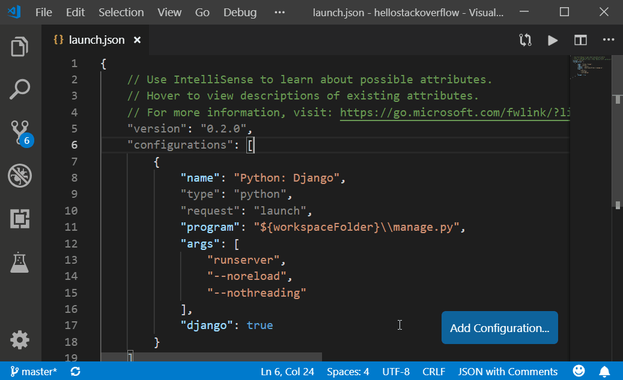
Task: Open the Test beaker view icon
Action: click(20, 262)
